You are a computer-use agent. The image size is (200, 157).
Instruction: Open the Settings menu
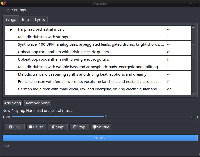tap(19, 10)
